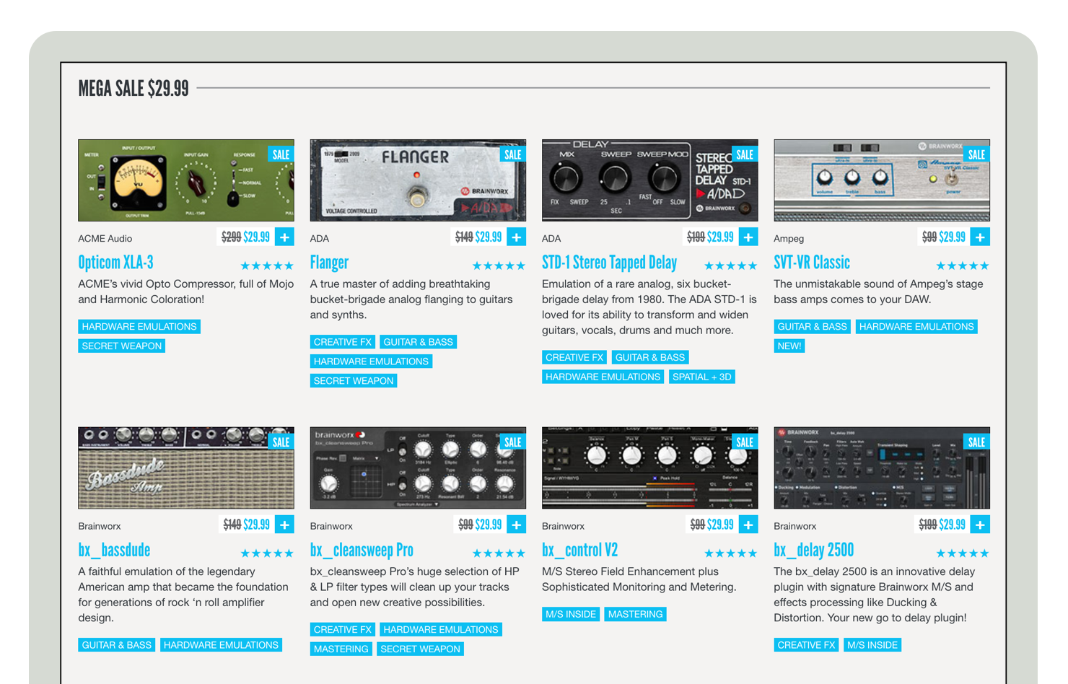This screenshot has width=1068, height=684.
Task: Add SVT-VR Classic to cart with plus icon
Action: tap(980, 237)
